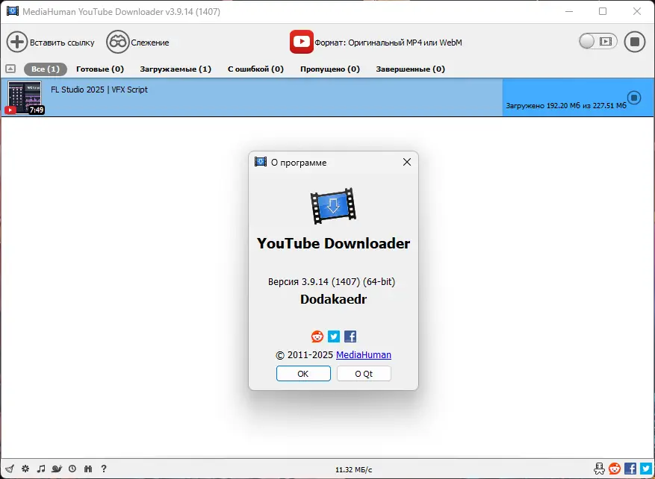Viewport: 655px width, 479px height.
Task: Click the film-strip app logo in About dialog
Action: (333, 206)
